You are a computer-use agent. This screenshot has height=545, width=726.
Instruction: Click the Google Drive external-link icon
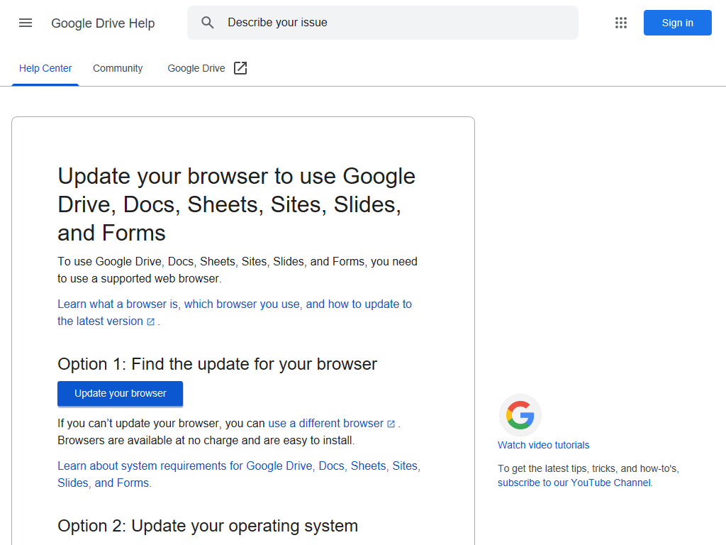pos(240,68)
